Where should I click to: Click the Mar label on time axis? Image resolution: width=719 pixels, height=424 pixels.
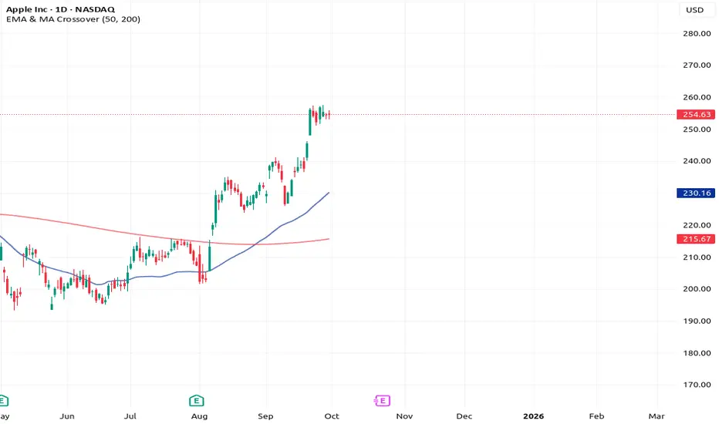click(x=657, y=416)
